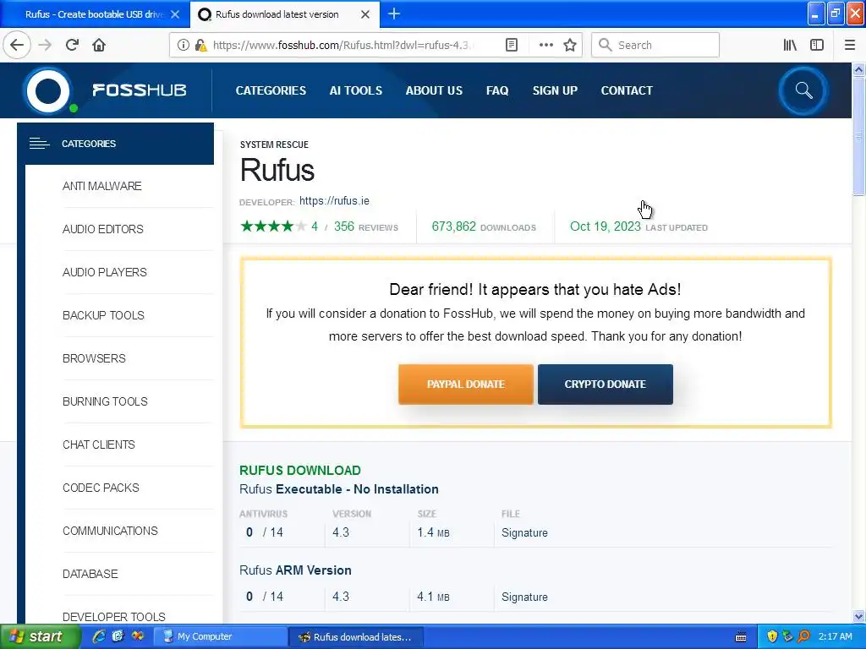Bookmark this page with the star icon

coord(570,45)
